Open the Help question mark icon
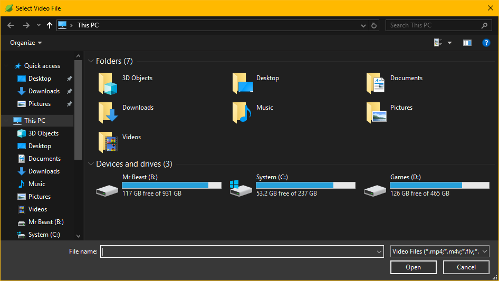Viewport: 499px width, 281px height. click(486, 43)
